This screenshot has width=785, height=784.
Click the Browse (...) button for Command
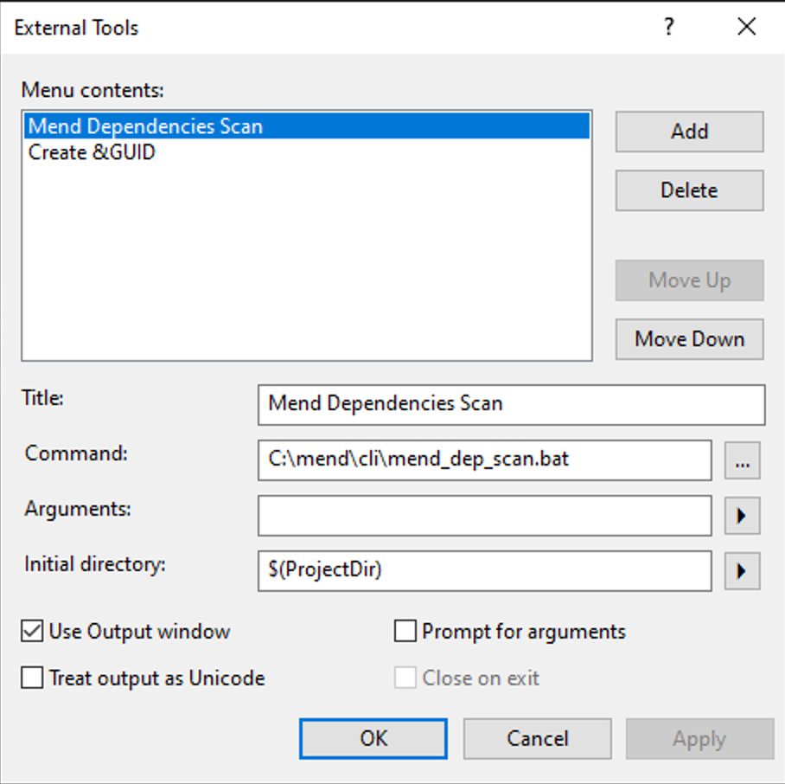742,460
